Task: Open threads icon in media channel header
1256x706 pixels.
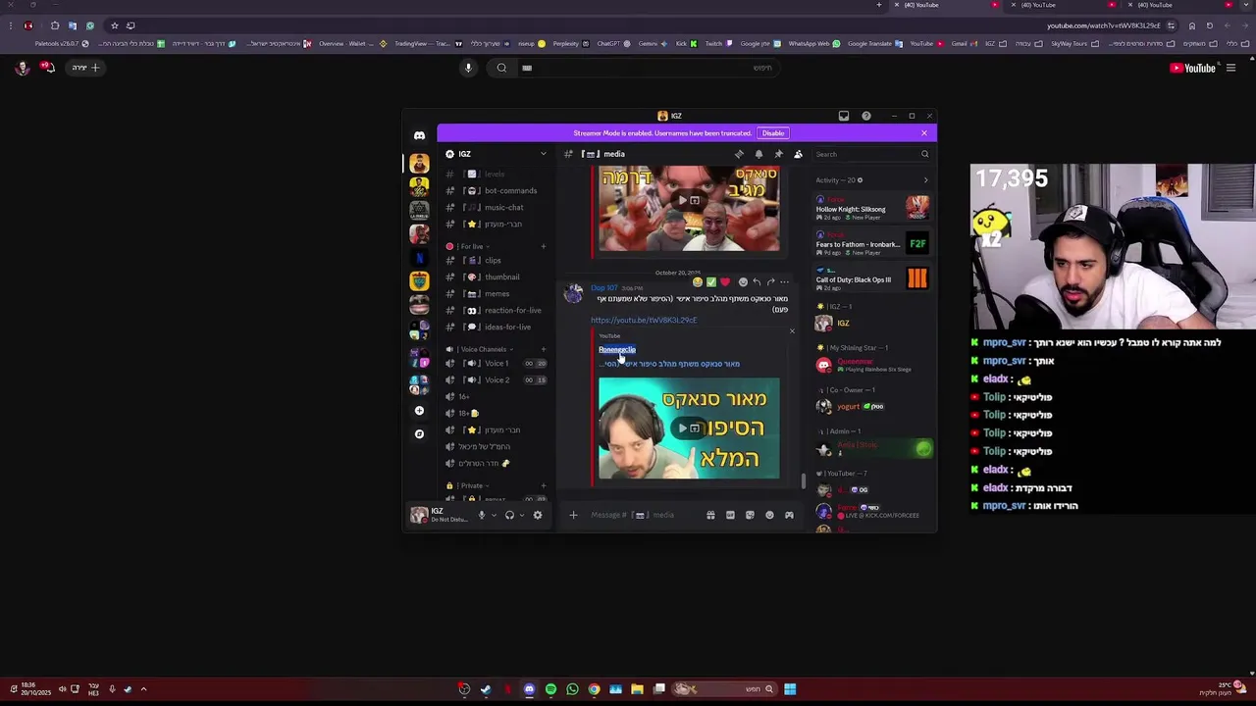Action: [x=739, y=154]
